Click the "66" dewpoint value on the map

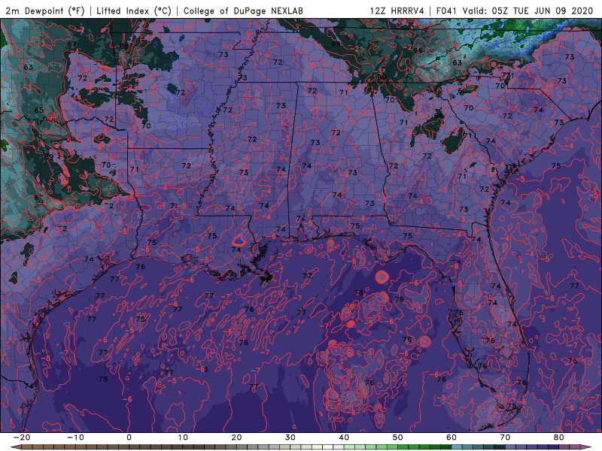(418, 50)
